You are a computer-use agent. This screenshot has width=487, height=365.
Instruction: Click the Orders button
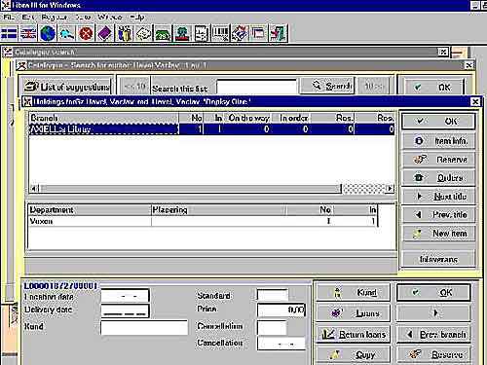(438, 177)
